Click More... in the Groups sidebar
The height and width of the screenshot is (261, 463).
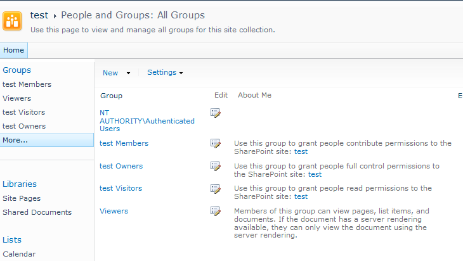47,140
